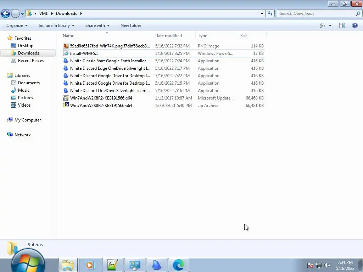Click the 66,460 KB size cell

pyautogui.click(x=255, y=98)
